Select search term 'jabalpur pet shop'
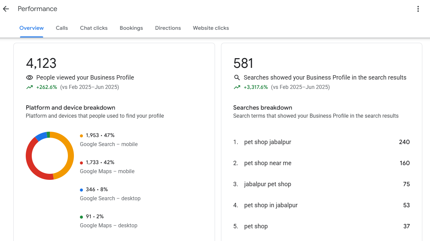This screenshot has width=430, height=241. tap(267, 184)
